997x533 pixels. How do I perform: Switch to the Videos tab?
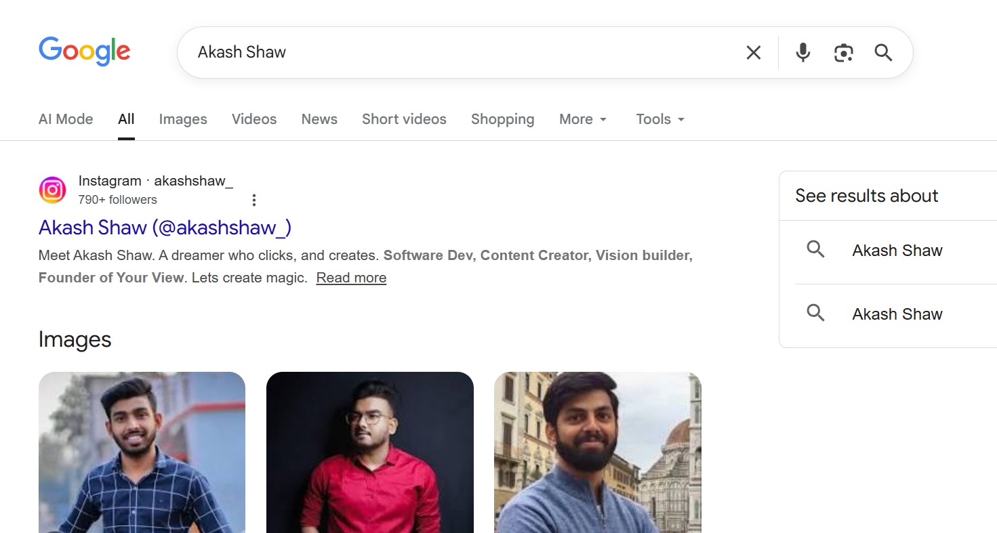click(254, 119)
